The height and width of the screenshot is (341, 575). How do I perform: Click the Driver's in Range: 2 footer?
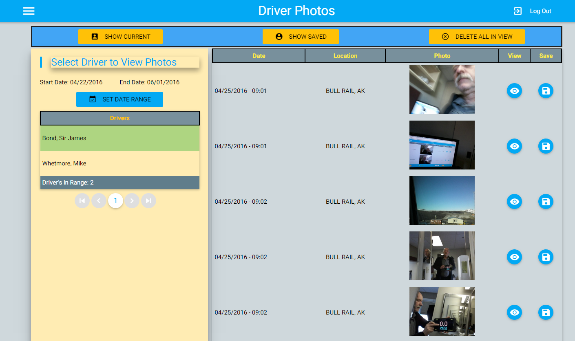[x=120, y=183]
